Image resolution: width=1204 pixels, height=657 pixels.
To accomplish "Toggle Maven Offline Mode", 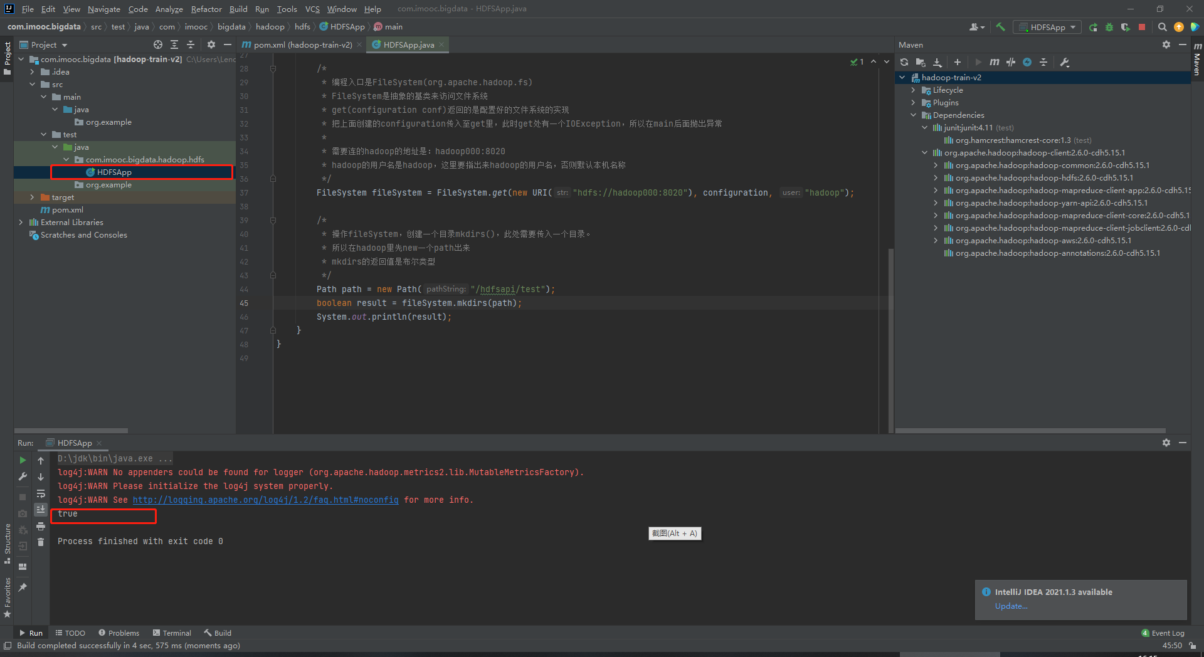I will 1010,62.
